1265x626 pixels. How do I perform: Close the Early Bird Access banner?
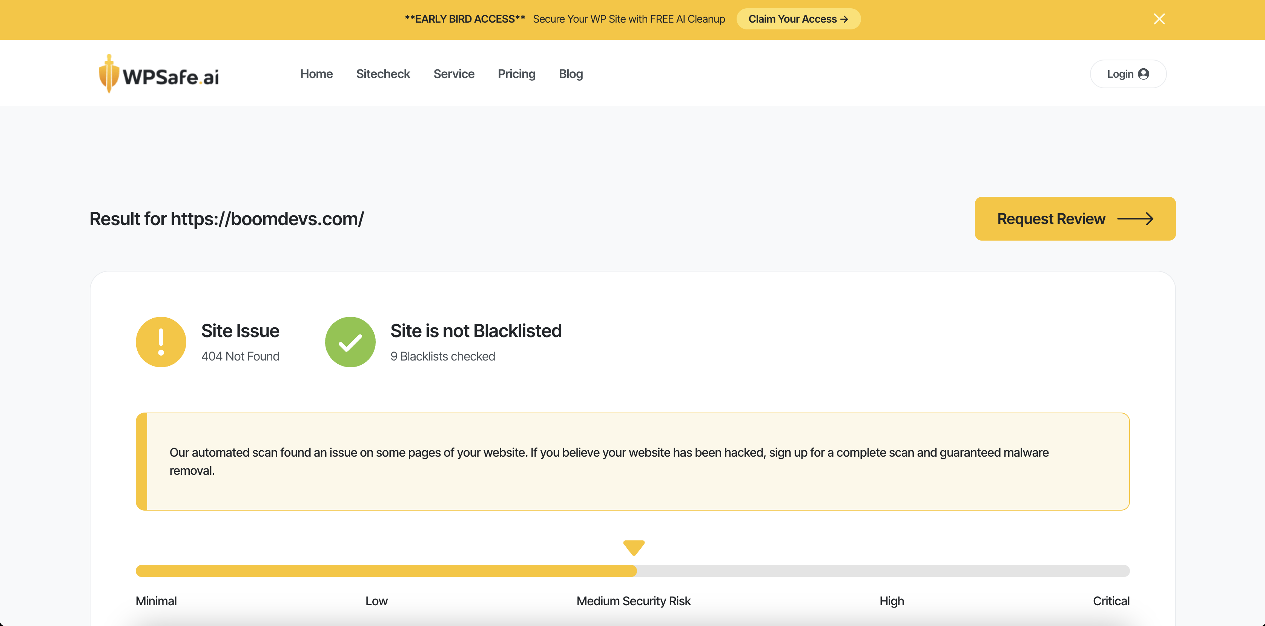tap(1159, 19)
